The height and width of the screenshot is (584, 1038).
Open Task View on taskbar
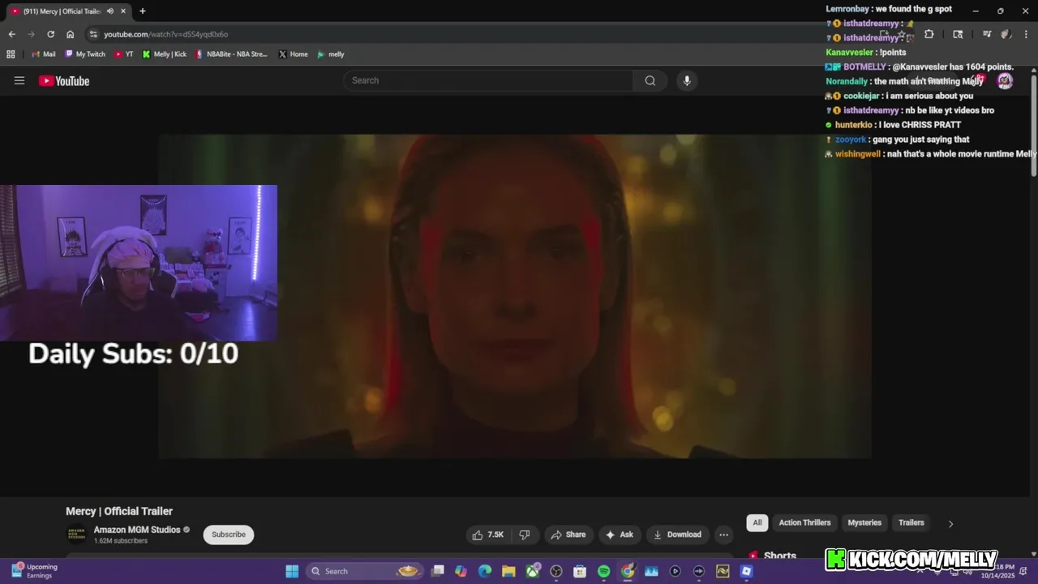point(437,571)
